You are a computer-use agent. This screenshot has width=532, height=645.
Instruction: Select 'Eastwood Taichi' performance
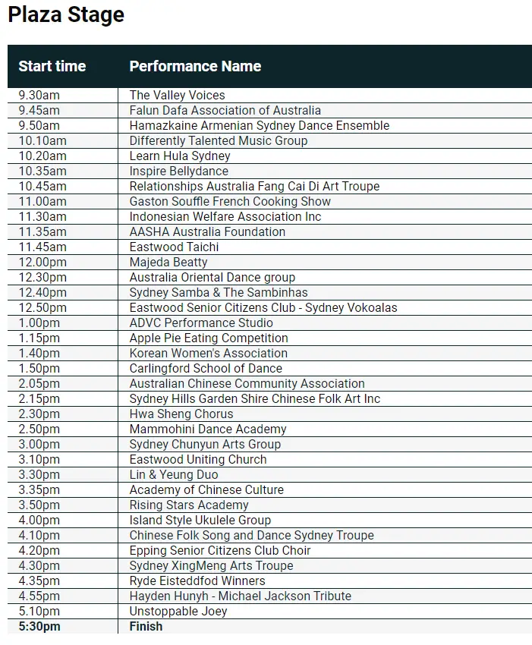click(174, 247)
